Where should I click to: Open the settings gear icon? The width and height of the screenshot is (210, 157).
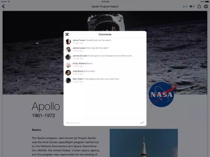[206, 6]
